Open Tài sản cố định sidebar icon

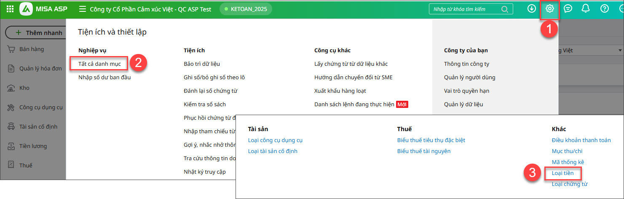11,126
